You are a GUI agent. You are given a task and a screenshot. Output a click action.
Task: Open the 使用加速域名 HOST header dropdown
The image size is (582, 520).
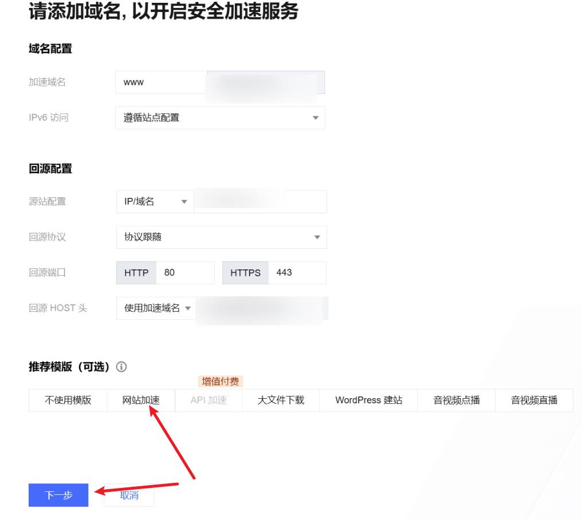156,308
